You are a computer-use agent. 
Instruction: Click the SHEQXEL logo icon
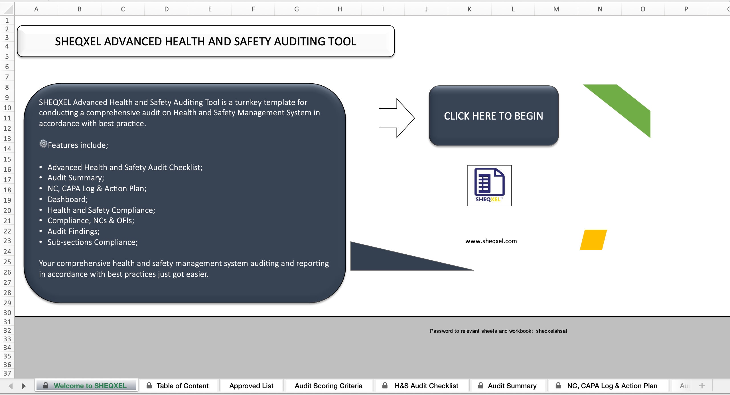490,186
